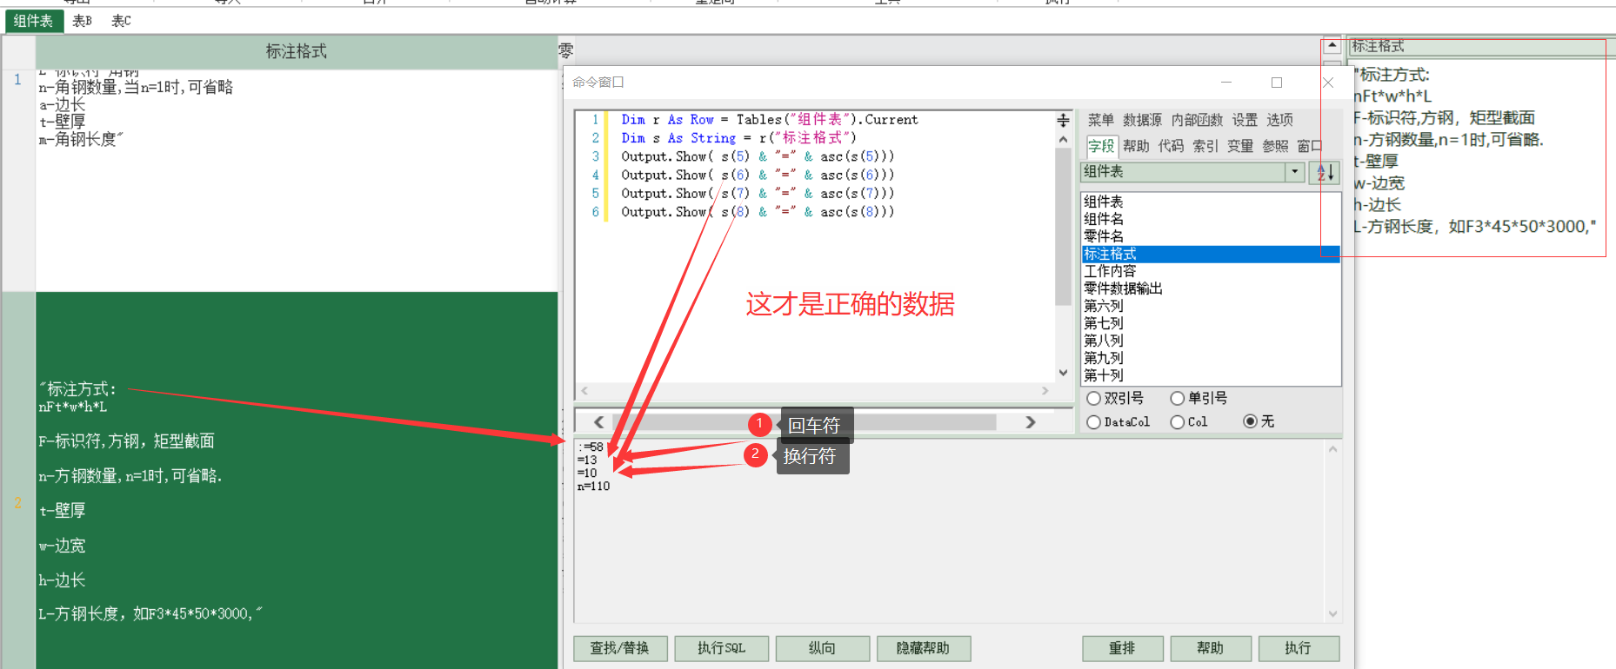
Task: Click the 执行SQL button
Action: (721, 648)
